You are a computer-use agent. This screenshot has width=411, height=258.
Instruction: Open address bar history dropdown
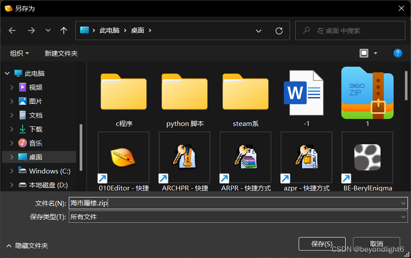click(x=259, y=31)
